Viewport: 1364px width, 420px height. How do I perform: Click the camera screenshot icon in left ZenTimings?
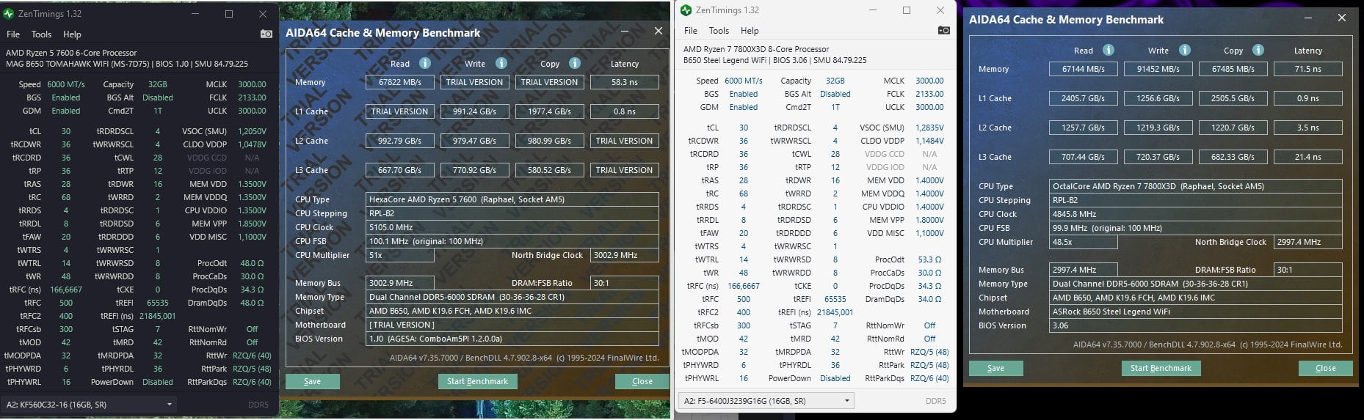tap(266, 34)
